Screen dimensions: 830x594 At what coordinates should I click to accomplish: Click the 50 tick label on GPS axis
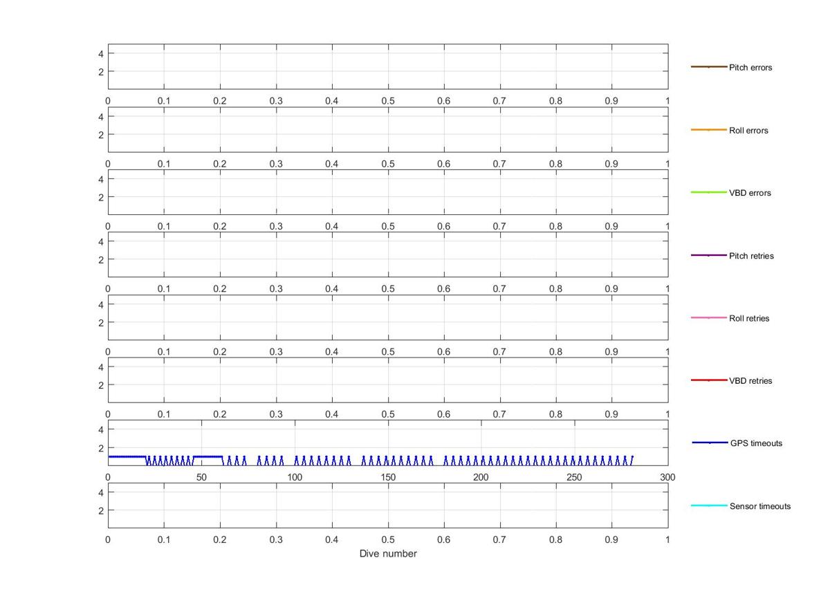(201, 477)
